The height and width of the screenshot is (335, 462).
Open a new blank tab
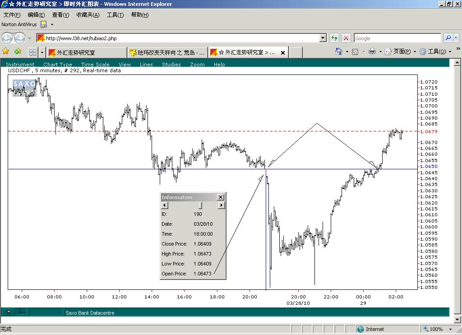296,52
